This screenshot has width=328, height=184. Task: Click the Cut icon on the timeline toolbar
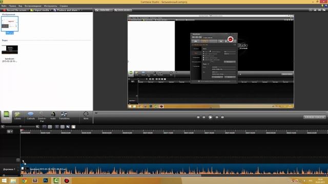(57, 127)
